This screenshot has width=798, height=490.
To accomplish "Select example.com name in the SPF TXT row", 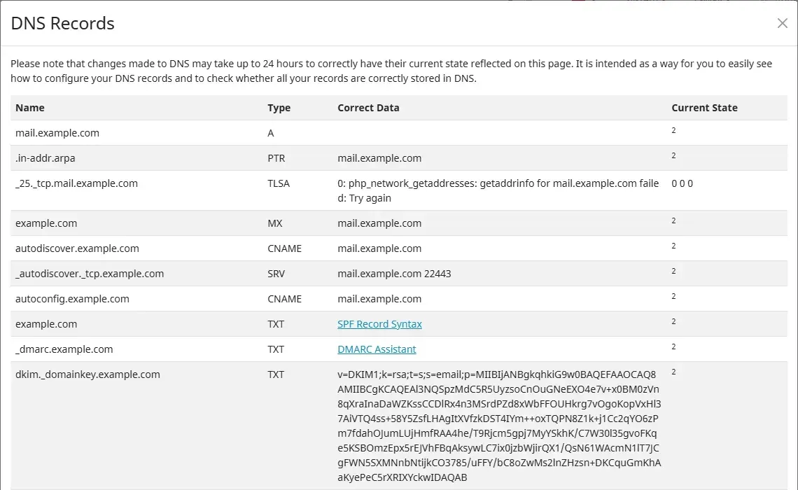I will (46, 324).
